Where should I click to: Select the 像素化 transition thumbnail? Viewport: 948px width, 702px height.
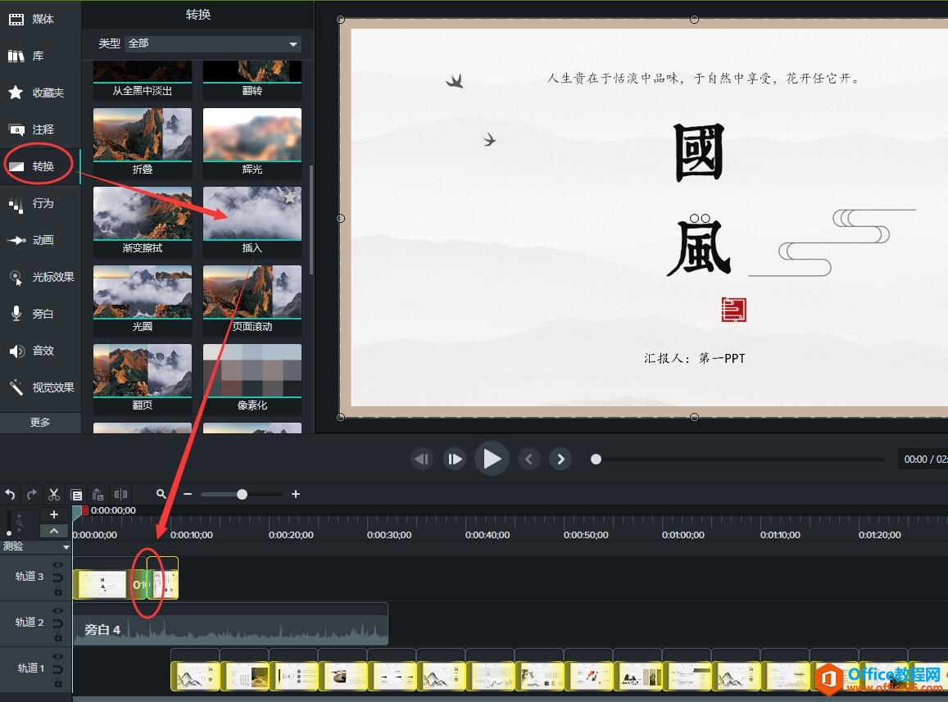(252, 377)
